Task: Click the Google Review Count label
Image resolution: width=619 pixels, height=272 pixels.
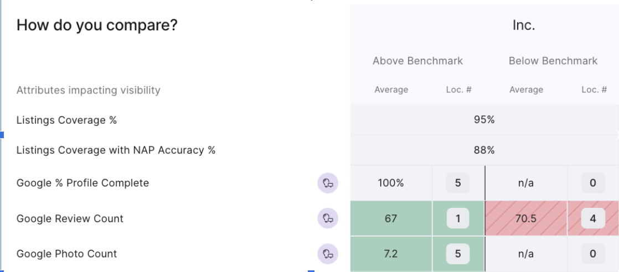Action: tap(70, 218)
